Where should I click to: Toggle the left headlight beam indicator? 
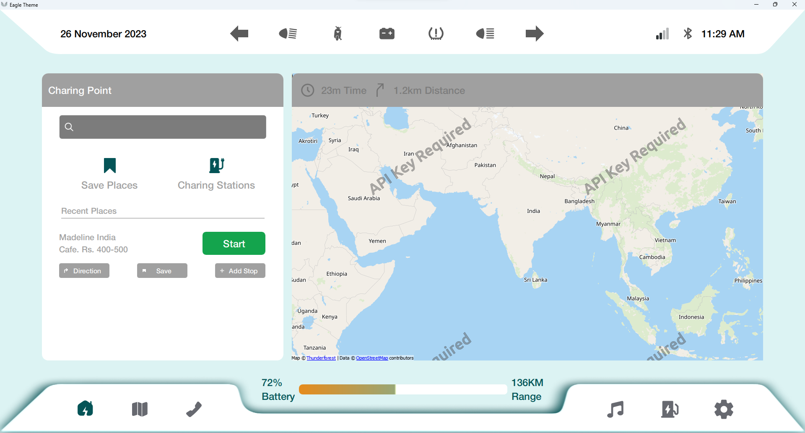pos(288,34)
